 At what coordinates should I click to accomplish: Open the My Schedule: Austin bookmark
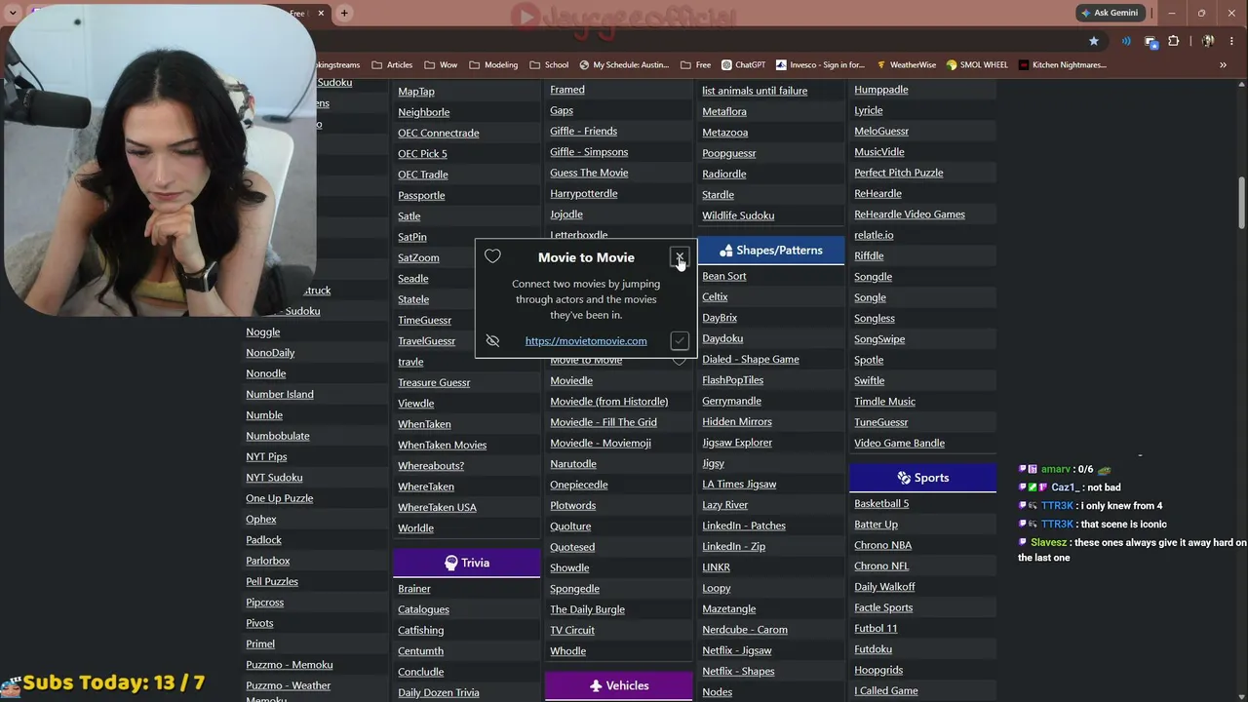[x=624, y=65]
